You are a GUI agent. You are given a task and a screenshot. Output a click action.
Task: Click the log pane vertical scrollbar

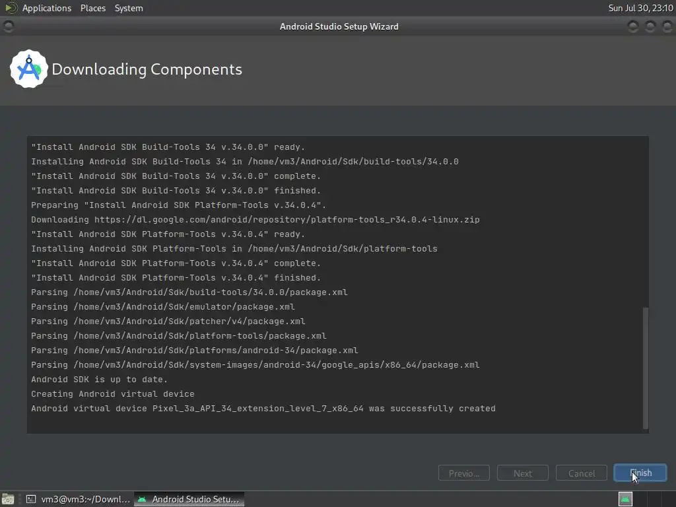point(646,368)
